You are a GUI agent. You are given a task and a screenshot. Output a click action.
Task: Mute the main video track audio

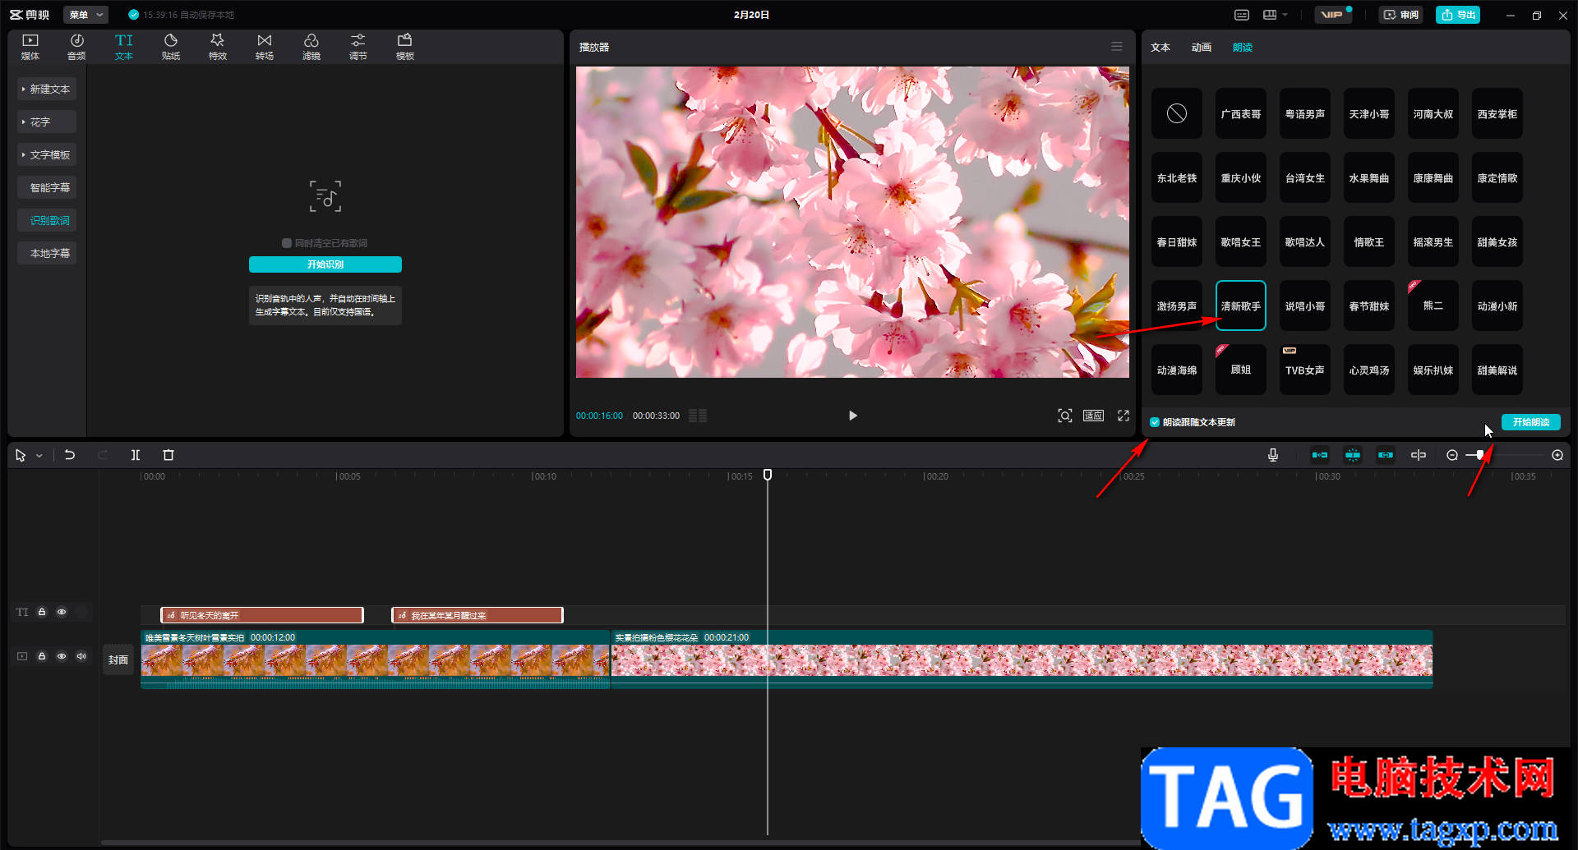click(81, 656)
